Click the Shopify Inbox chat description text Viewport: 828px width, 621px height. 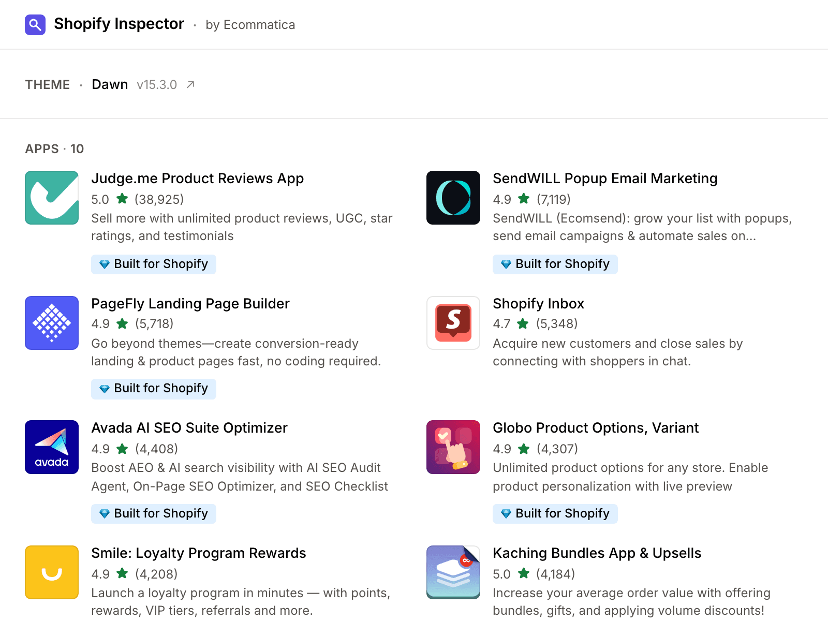[618, 352]
